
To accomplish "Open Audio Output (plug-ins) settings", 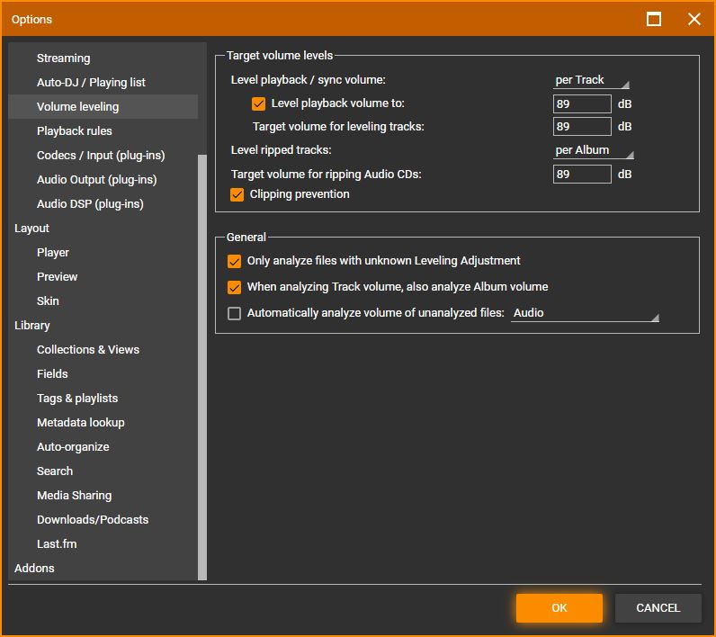I will [x=96, y=180].
